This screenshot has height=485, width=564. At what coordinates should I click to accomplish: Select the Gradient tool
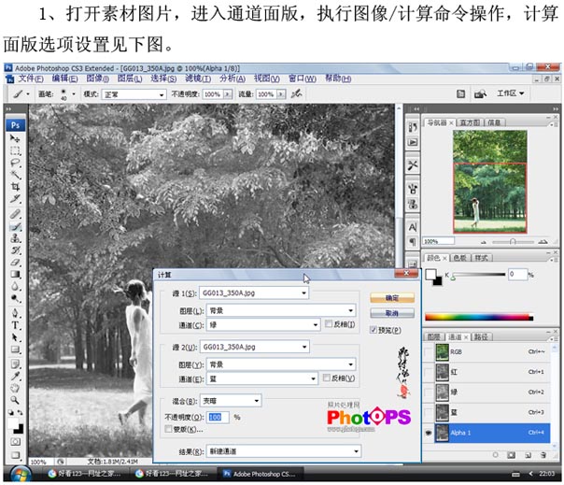coord(15,275)
